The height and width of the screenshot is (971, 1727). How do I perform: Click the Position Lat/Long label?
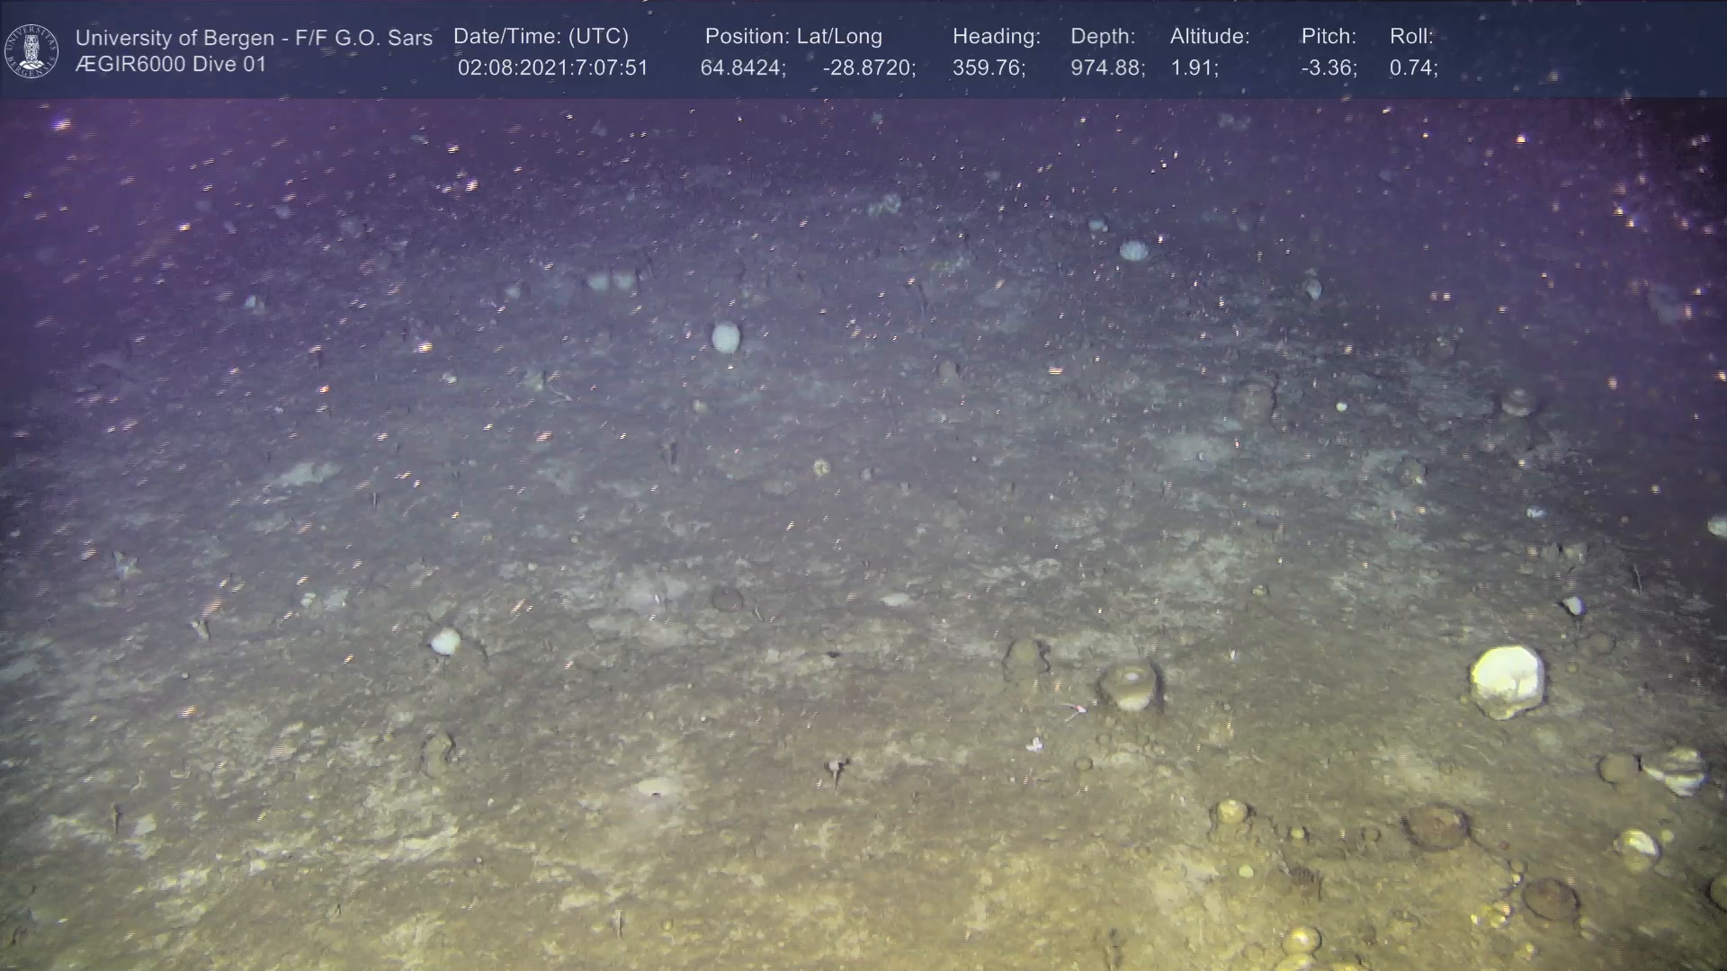point(793,37)
